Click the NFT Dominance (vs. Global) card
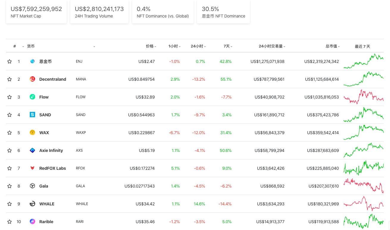Viewport: 390px width, 230px height. (163, 12)
